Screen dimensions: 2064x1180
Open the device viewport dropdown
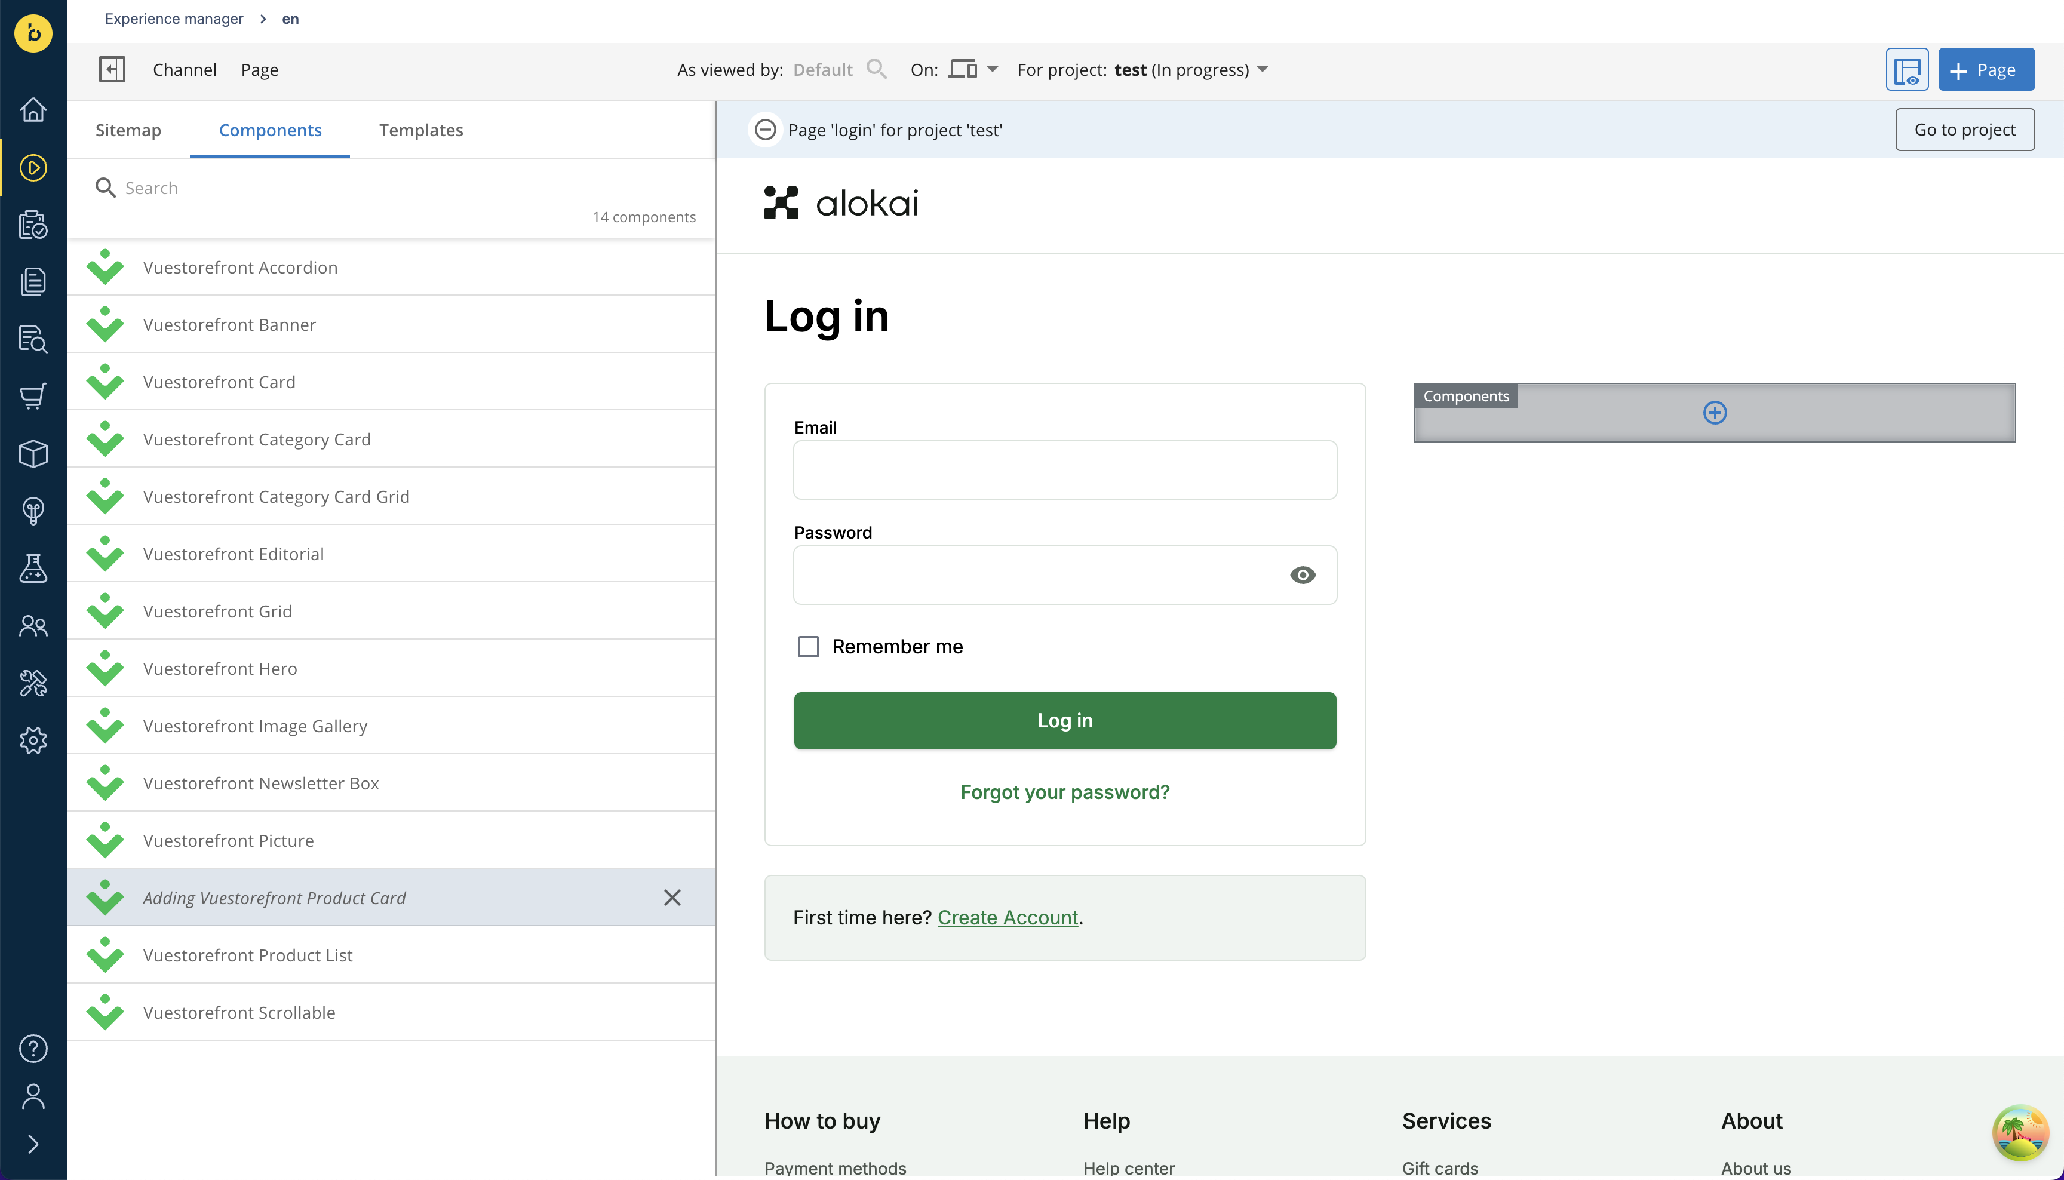[974, 70]
